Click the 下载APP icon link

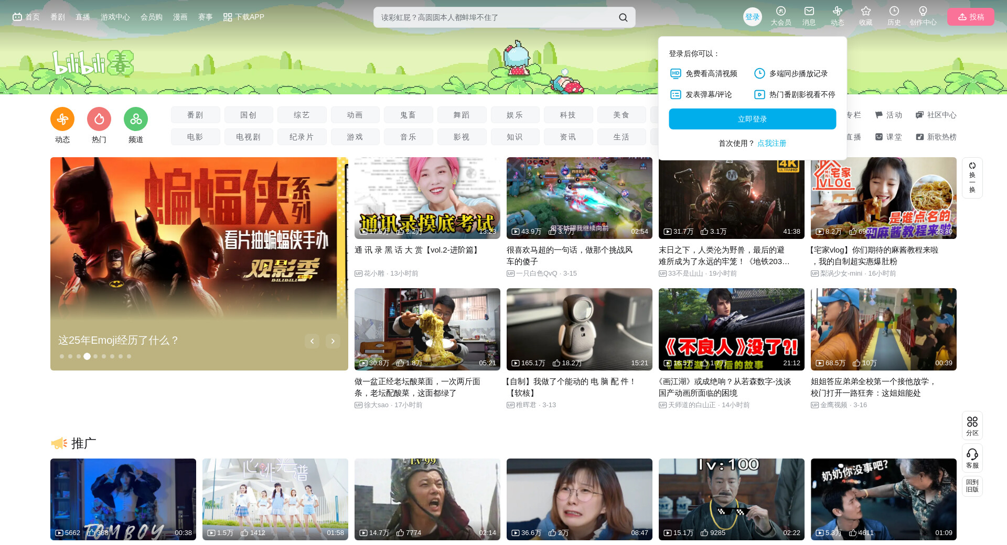click(243, 17)
